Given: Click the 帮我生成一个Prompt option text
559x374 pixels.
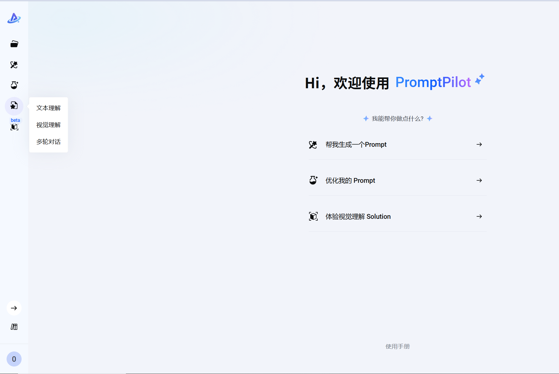Looking at the screenshot, I should [356, 145].
